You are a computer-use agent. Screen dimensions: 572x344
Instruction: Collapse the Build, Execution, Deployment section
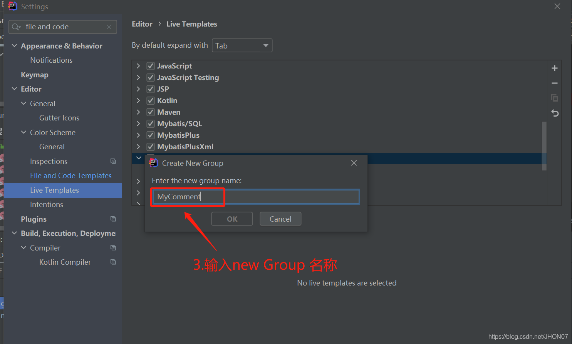[x=14, y=233]
